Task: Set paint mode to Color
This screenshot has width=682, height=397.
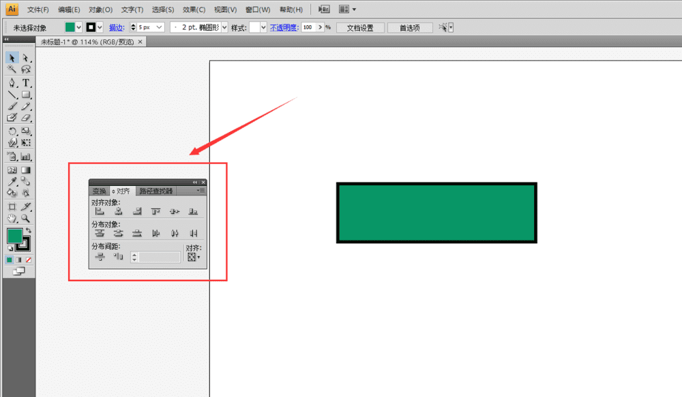Action: pyautogui.click(x=9, y=259)
